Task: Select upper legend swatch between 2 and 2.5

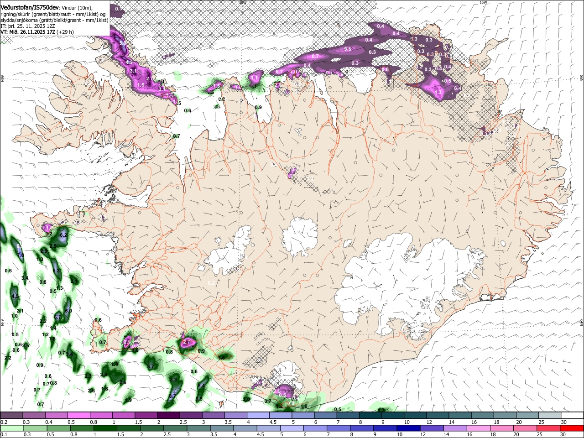Action: (x=169, y=416)
